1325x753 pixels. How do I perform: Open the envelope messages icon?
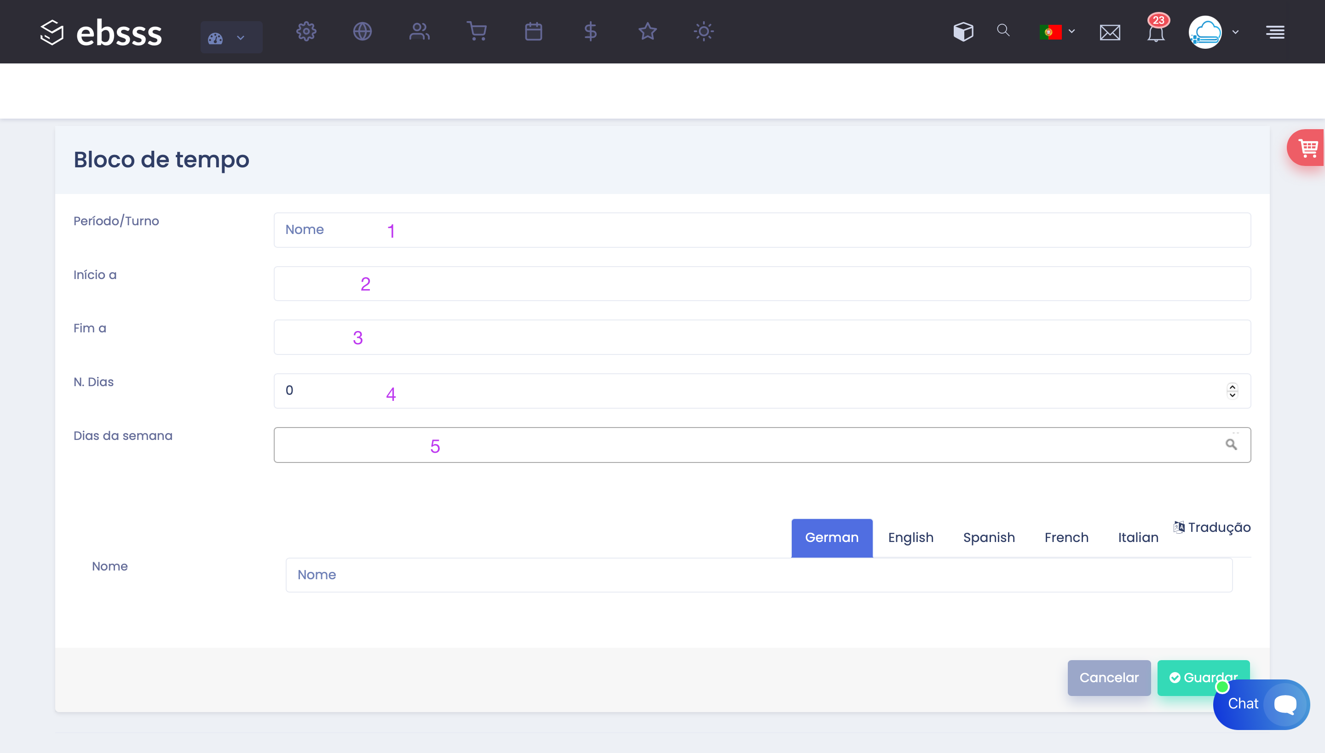[1110, 33]
